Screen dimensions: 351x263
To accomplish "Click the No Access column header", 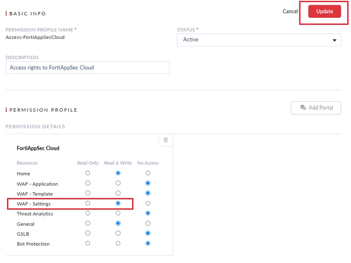I will point(148,163).
